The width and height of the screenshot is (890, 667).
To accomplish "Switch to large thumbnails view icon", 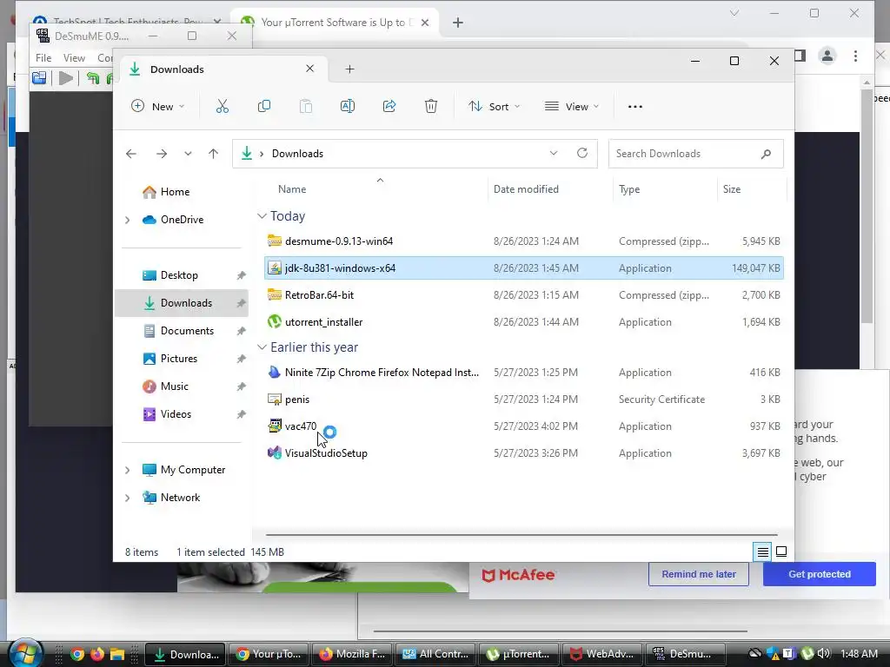I will pyautogui.click(x=781, y=551).
